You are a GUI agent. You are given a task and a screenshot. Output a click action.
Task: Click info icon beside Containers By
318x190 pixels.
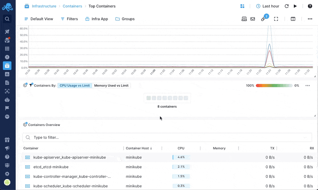(x=25, y=85)
